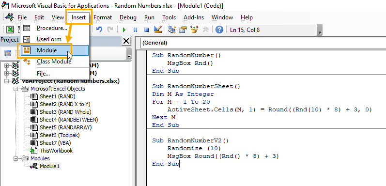Click the Undo arrow icon

(x=99, y=30)
